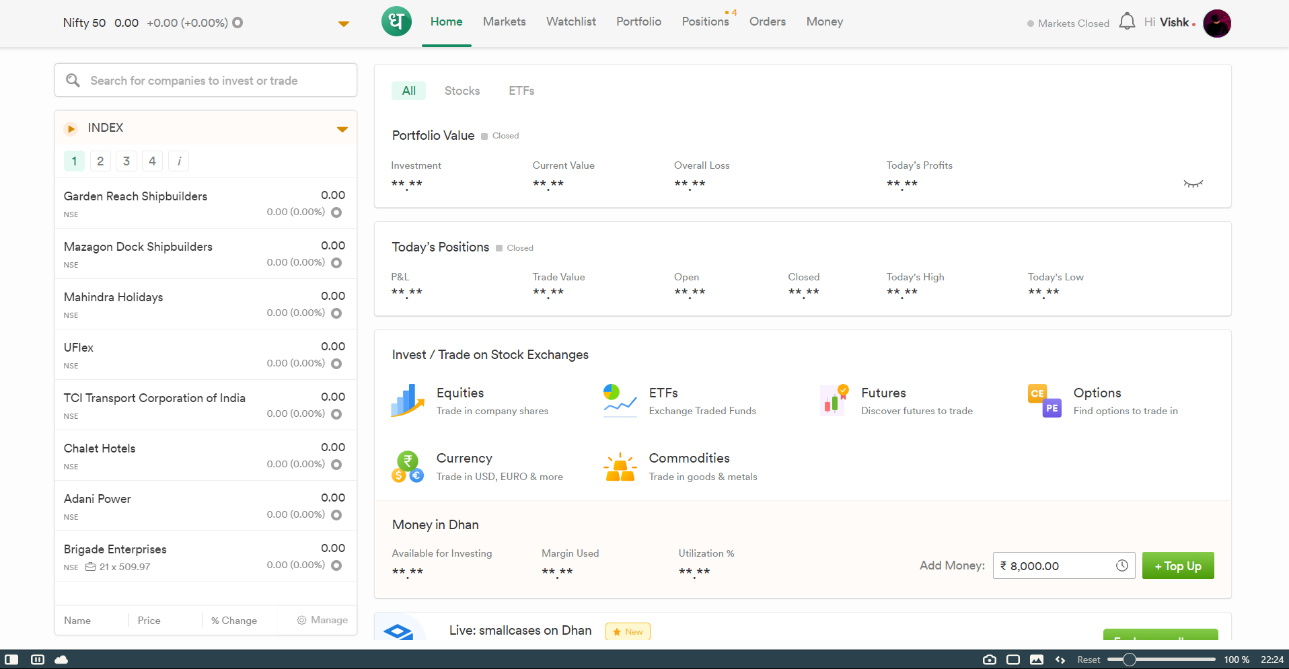Switch to watchlist 2
Screen dimensions: 1289x669
click(x=100, y=161)
